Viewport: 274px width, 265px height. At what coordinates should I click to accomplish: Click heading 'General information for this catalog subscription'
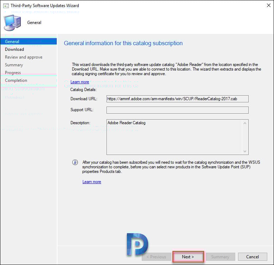pyautogui.click(x=123, y=43)
